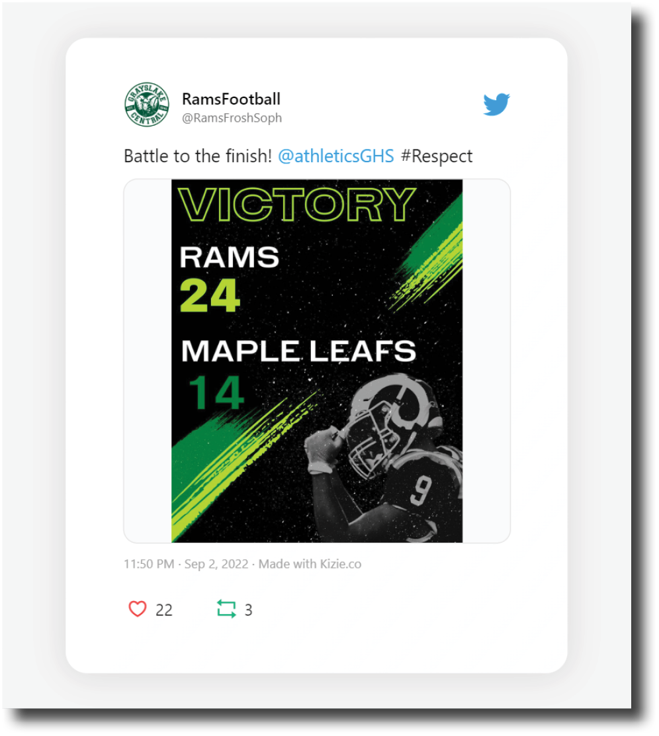Viewport: 659px width, 736px height.
Task: Click the MAPLE LEAFS team name
Action: click(x=298, y=351)
